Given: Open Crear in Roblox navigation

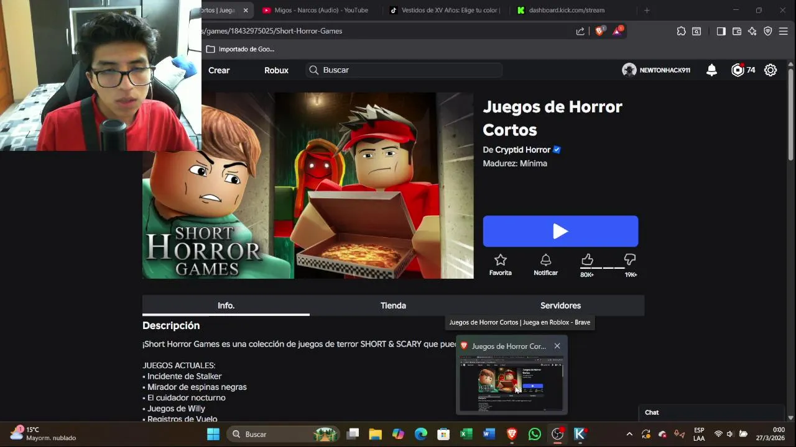Looking at the screenshot, I should point(219,70).
